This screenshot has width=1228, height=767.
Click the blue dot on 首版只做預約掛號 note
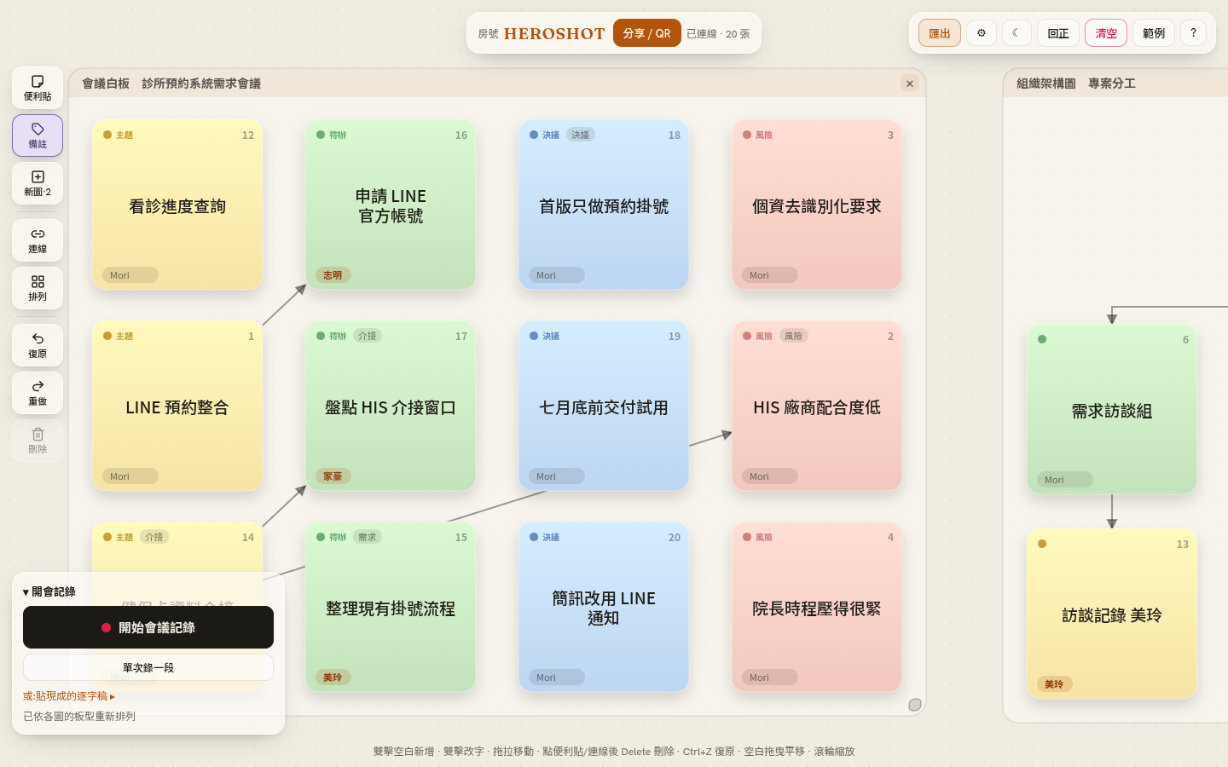coord(534,135)
